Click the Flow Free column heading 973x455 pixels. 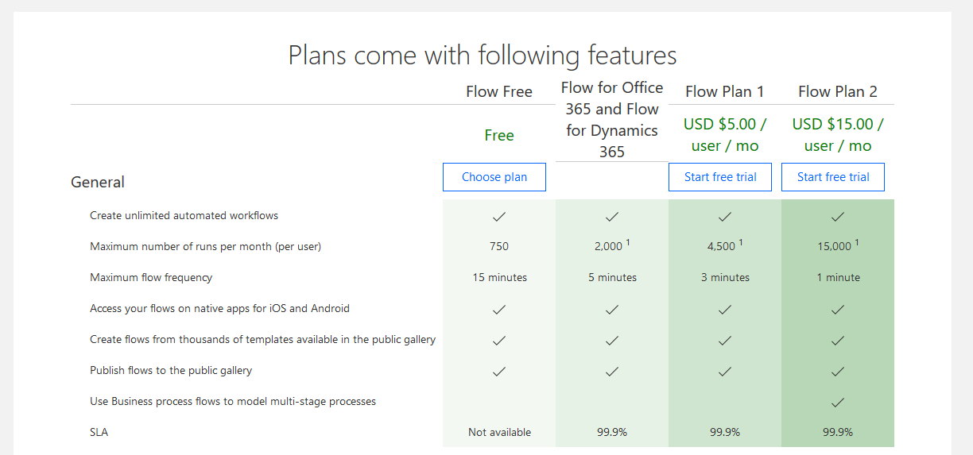[499, 92]
